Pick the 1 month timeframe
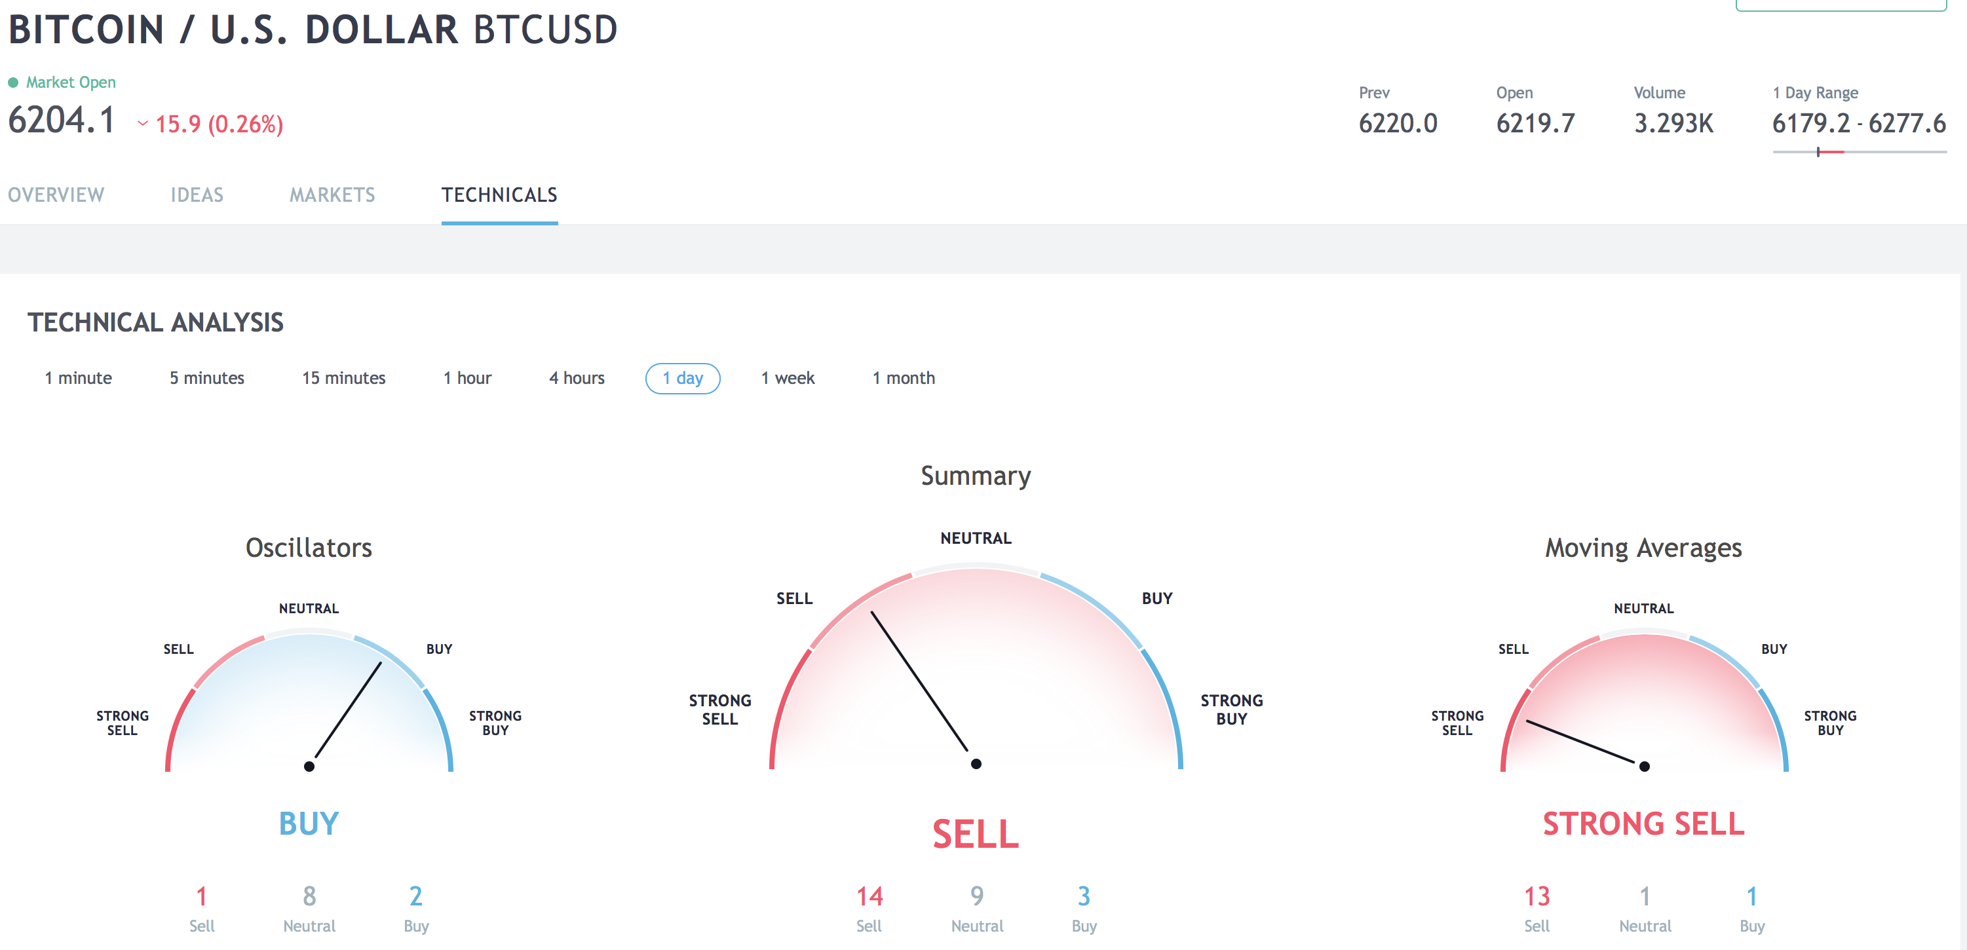1967x950 pixels. (904, 378)
